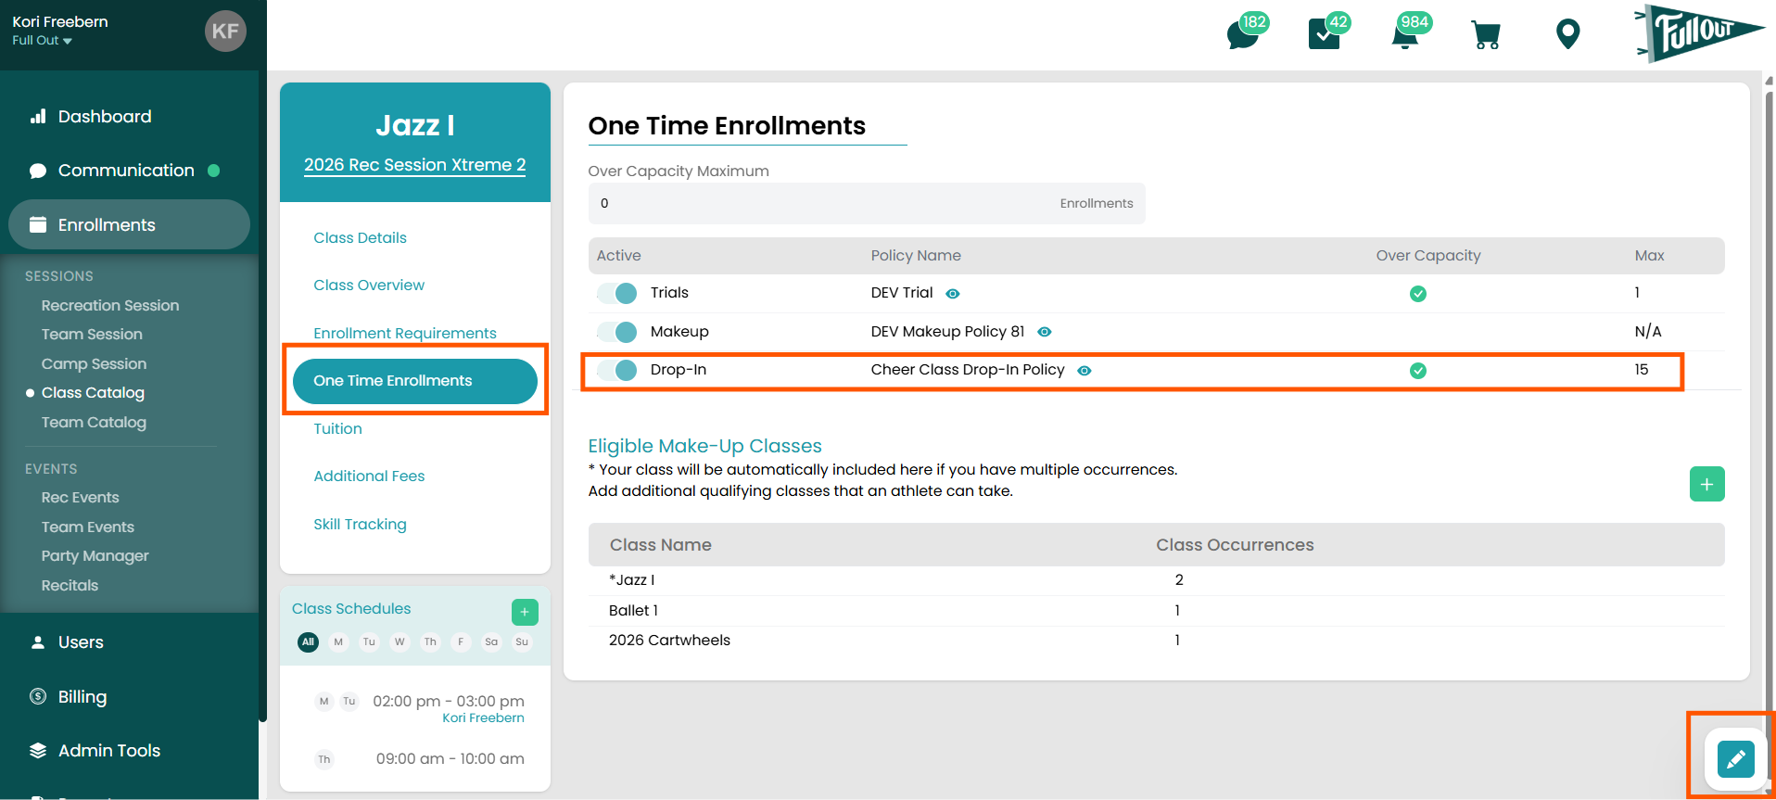Click the location pin icon
Screen dimensions: 1776x800
coord(1567,34)
